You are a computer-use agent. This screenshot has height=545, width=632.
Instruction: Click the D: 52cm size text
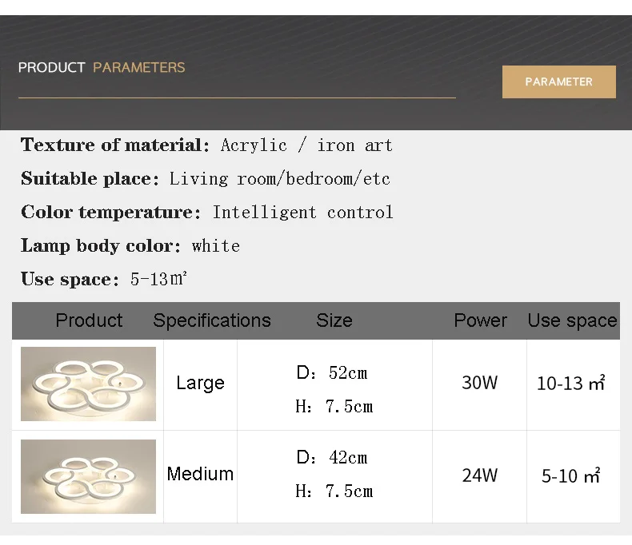332,372
